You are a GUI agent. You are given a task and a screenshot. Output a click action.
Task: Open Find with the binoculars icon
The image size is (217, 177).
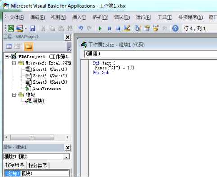click(x=70, y=28)
